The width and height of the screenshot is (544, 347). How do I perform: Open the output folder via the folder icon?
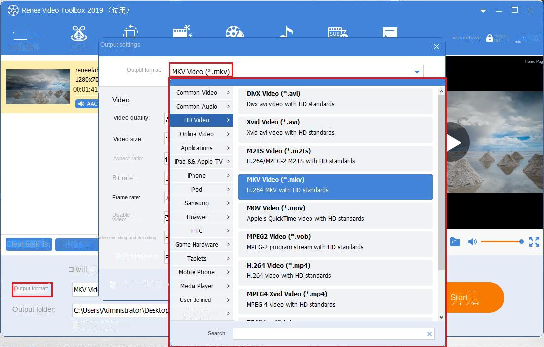click(455, 242)
